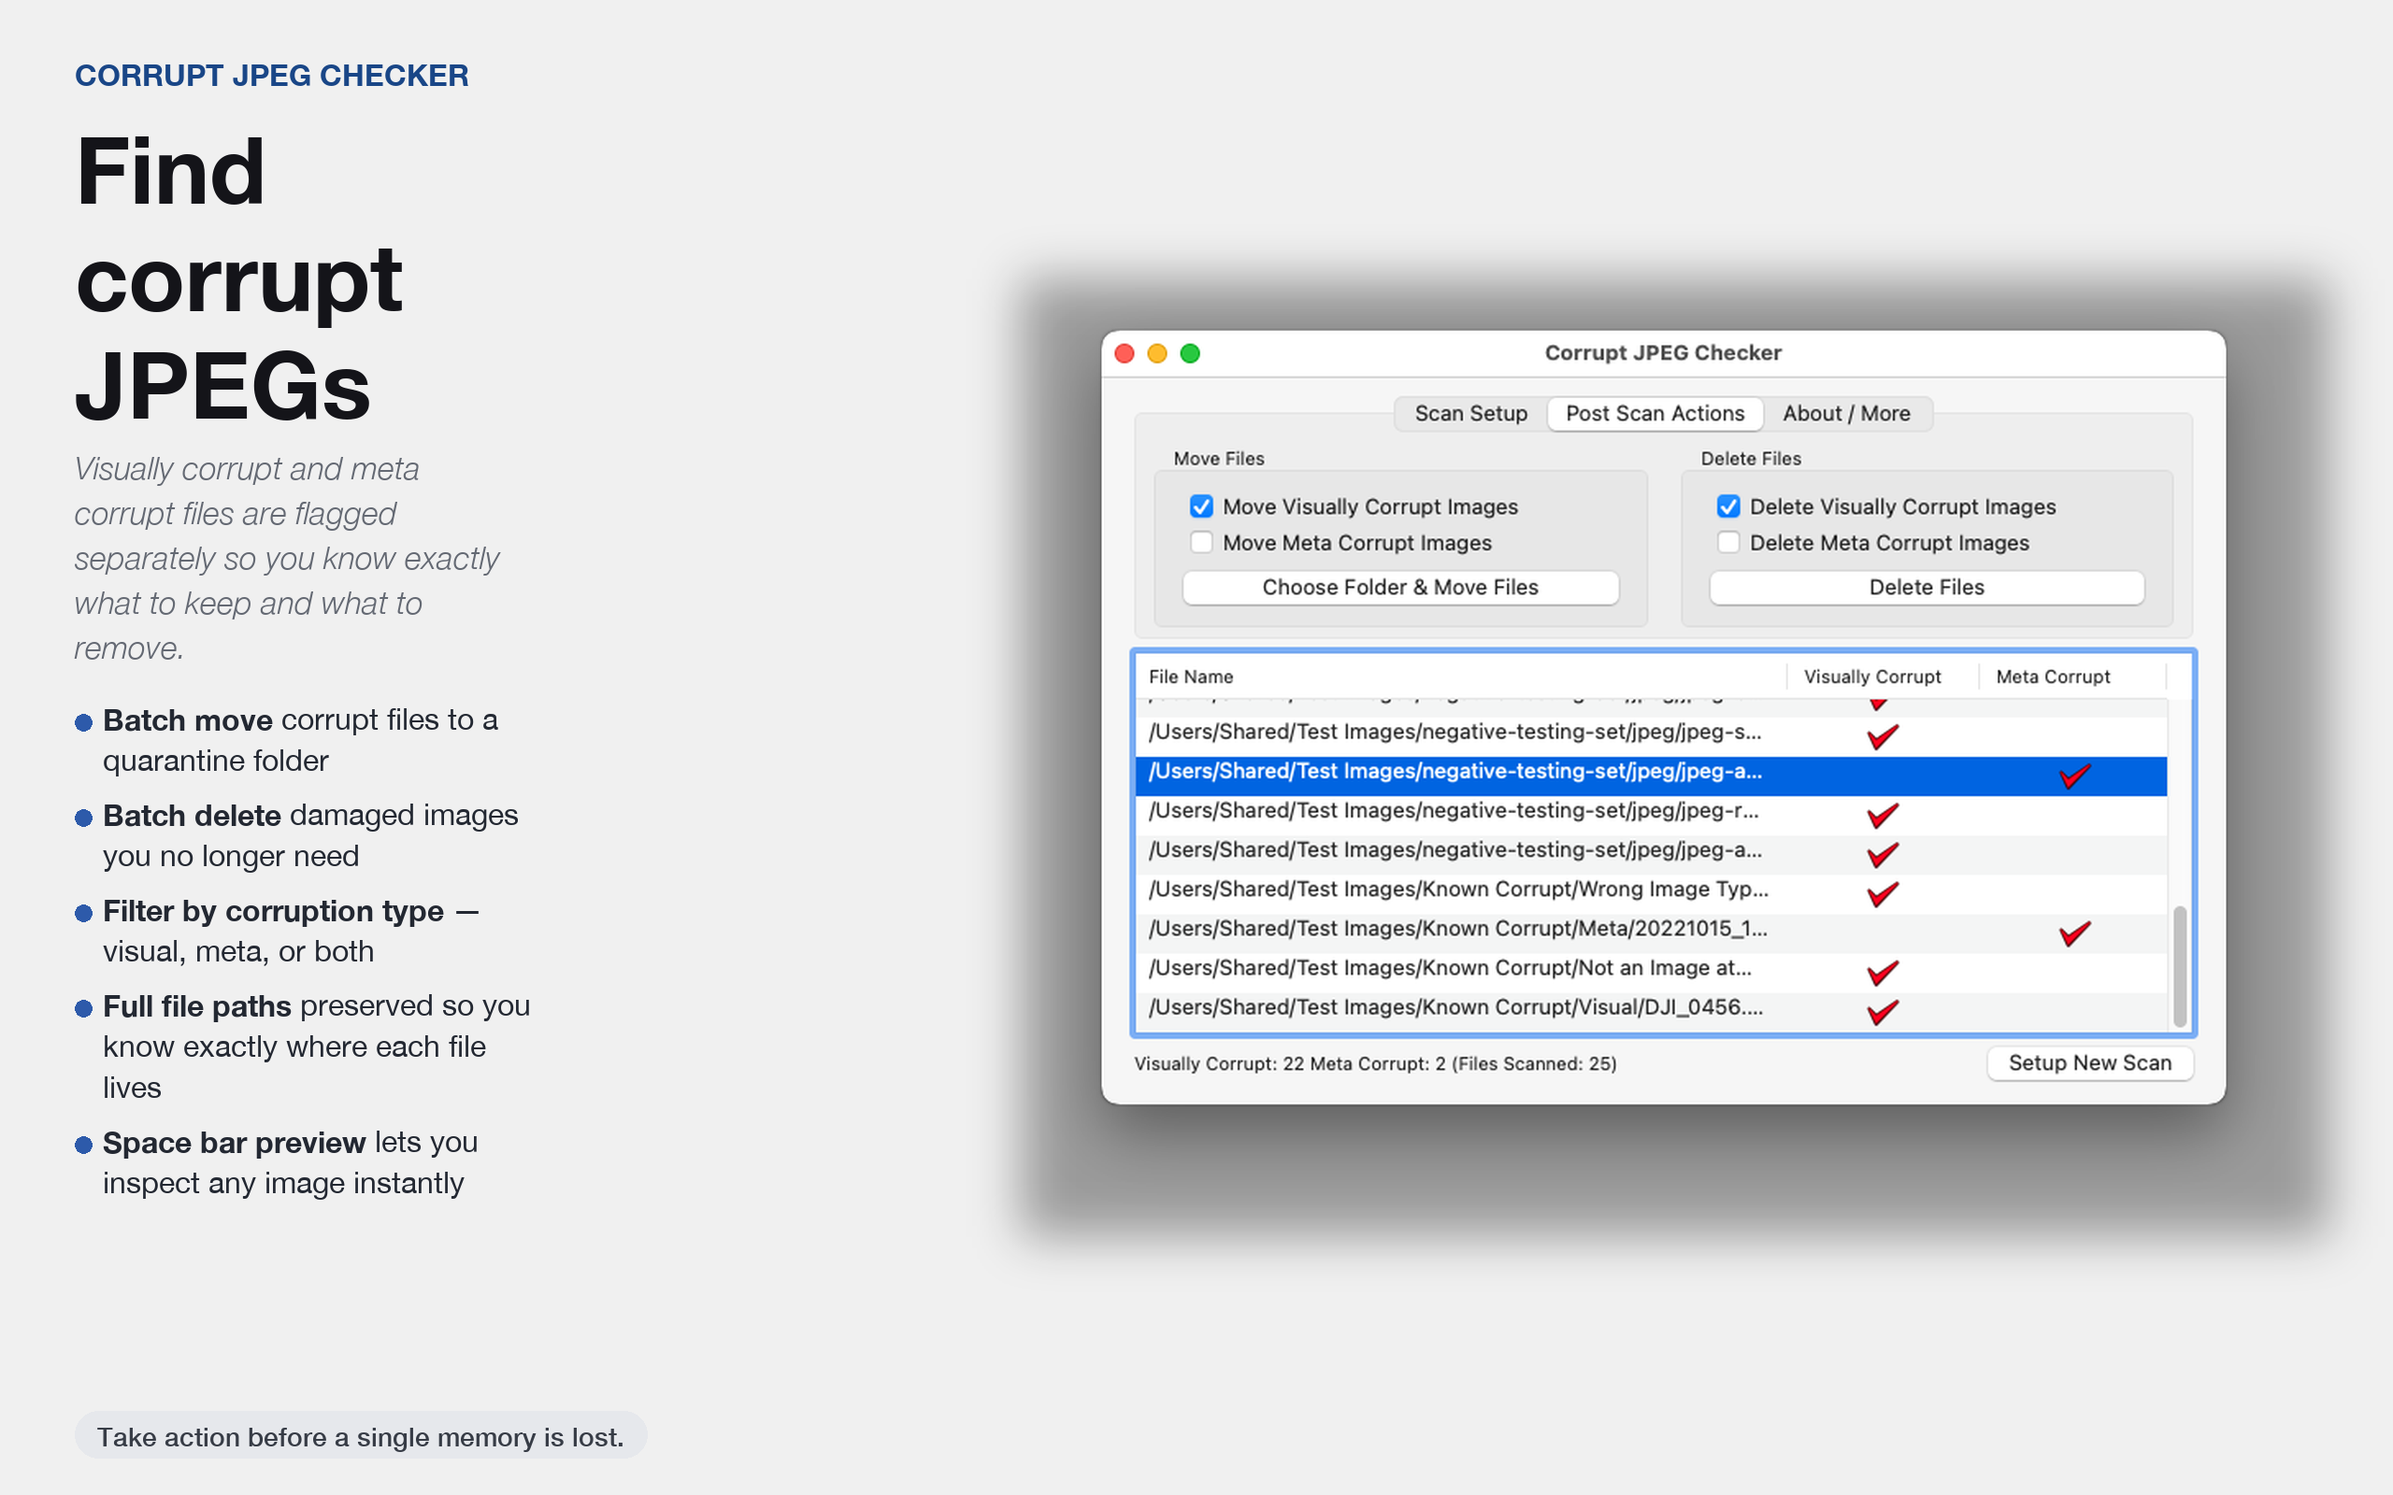
Task: Click the red checkmark in the selected row
Action: 2073,776
